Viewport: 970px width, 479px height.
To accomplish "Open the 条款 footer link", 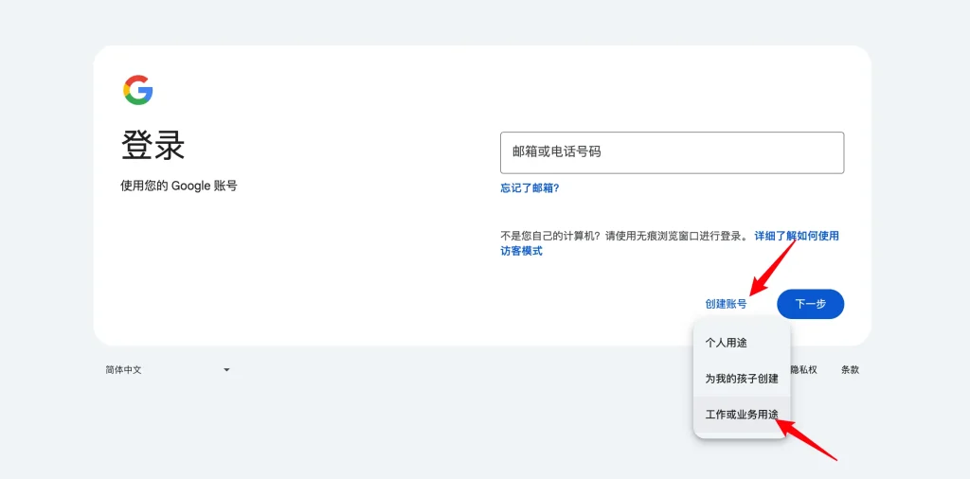I will pyautogui.click(x=850, y=369).
